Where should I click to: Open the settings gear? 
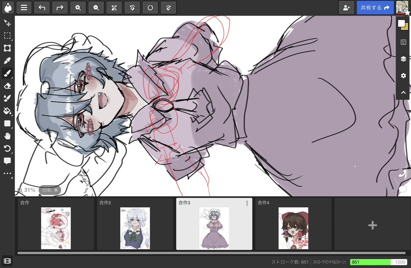[403, 76]
